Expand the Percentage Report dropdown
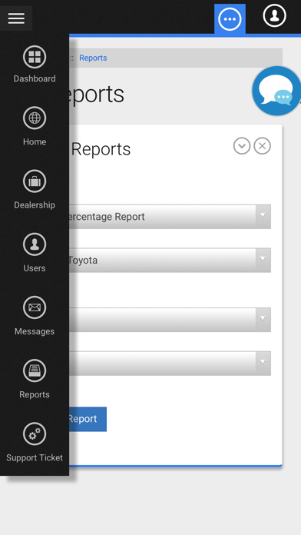 click(x=170, y=217)
